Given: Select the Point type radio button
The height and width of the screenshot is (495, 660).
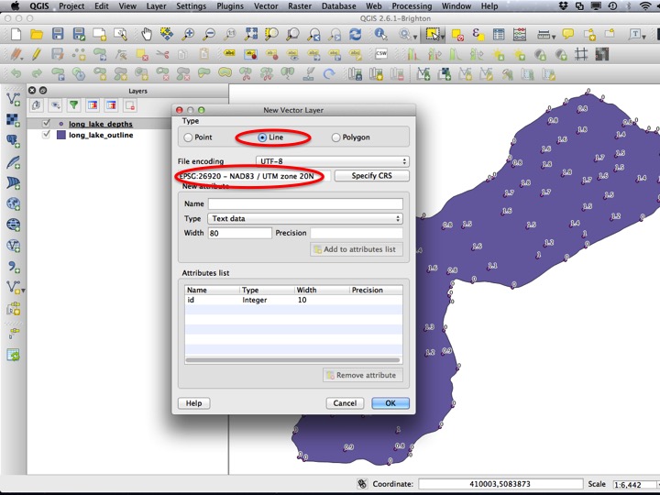Looking at the screenshot, I should [x=188, y=137].
